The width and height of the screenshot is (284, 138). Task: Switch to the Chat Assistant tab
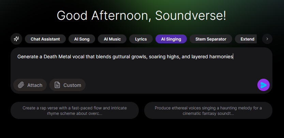pos(45,39)
